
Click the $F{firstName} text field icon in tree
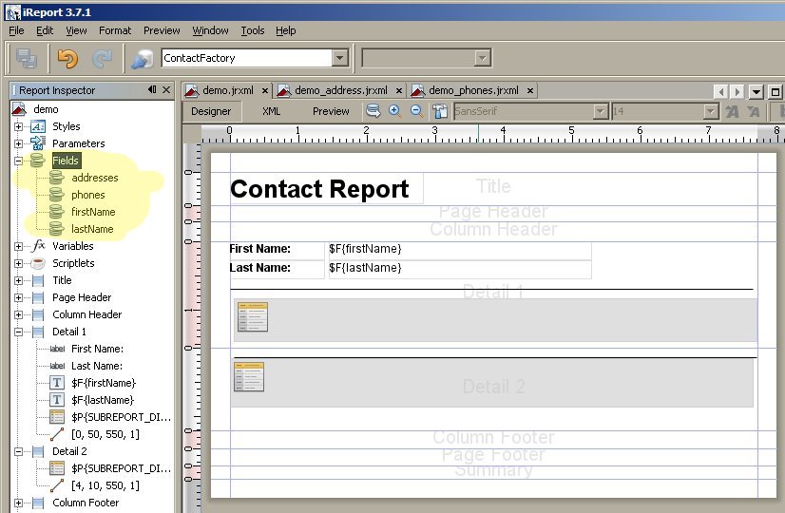[x=57, y=383]
